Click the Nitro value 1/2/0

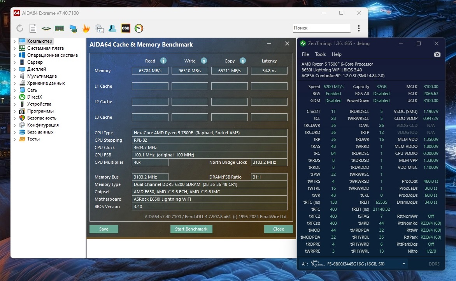click(x=431, y=251)
